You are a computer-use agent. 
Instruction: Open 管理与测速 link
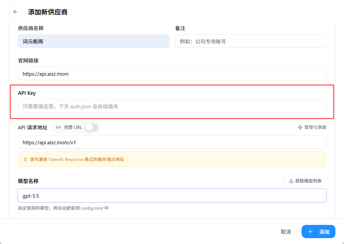[x=312, y=127]
